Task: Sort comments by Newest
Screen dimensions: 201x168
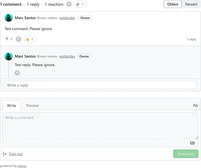Action: click(x=191, y=4)
